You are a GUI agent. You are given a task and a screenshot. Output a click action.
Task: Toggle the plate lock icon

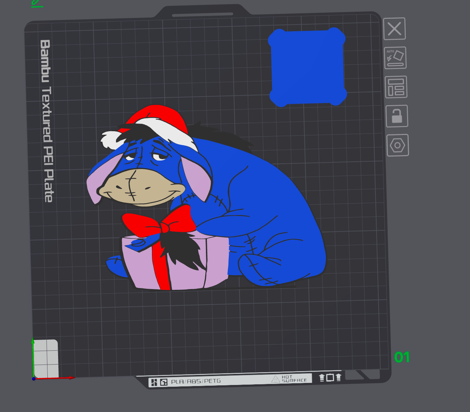click(x=397, y=116)
